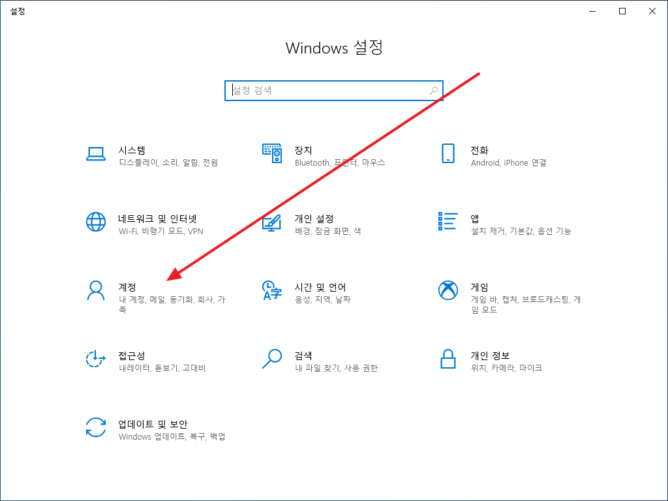Open the 전화 phone icon

click(448, 153)
